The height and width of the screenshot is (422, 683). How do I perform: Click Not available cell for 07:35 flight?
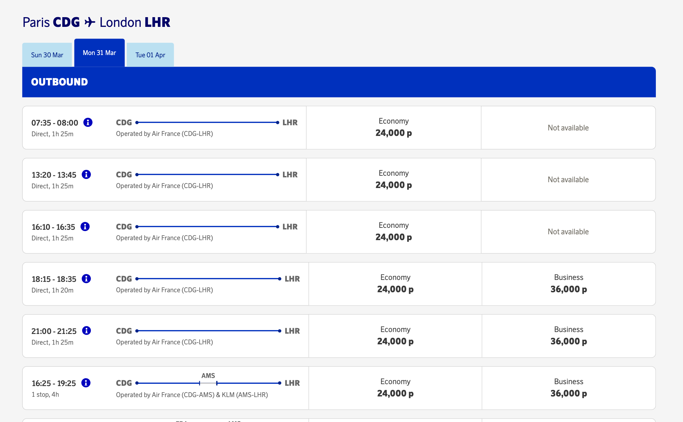[568, 128]
